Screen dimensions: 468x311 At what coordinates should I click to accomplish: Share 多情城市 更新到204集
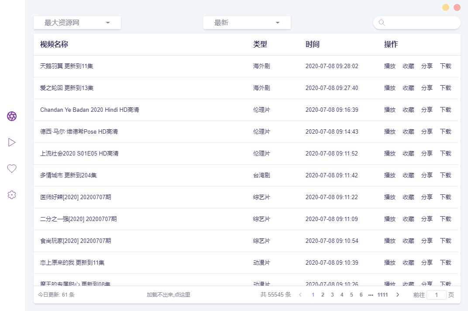(x=427, y=175)
